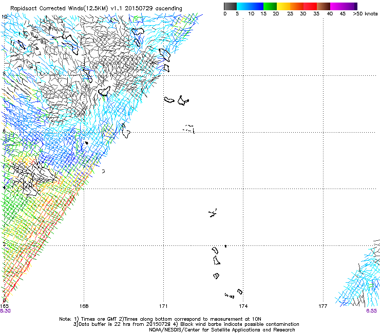Image resolution: width=380 pixels, height=333 pixels.
Task: Click the latitude label 2
Action: (4, 244)
